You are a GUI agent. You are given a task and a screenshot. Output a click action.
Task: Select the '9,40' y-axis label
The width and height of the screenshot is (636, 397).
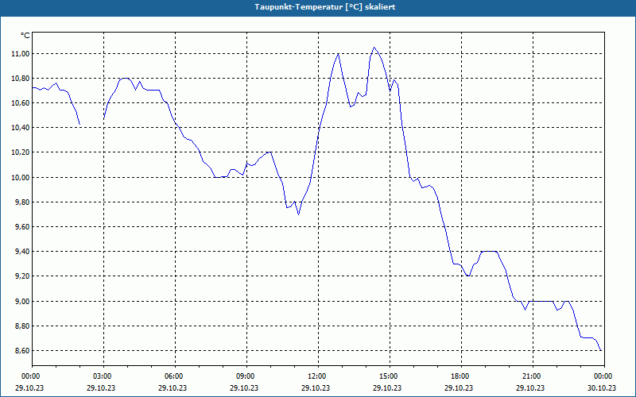[23, 252]
